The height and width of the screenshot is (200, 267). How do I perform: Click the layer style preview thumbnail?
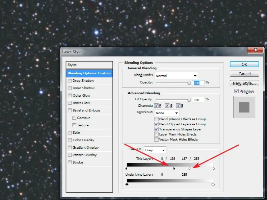tap(244, 107)
